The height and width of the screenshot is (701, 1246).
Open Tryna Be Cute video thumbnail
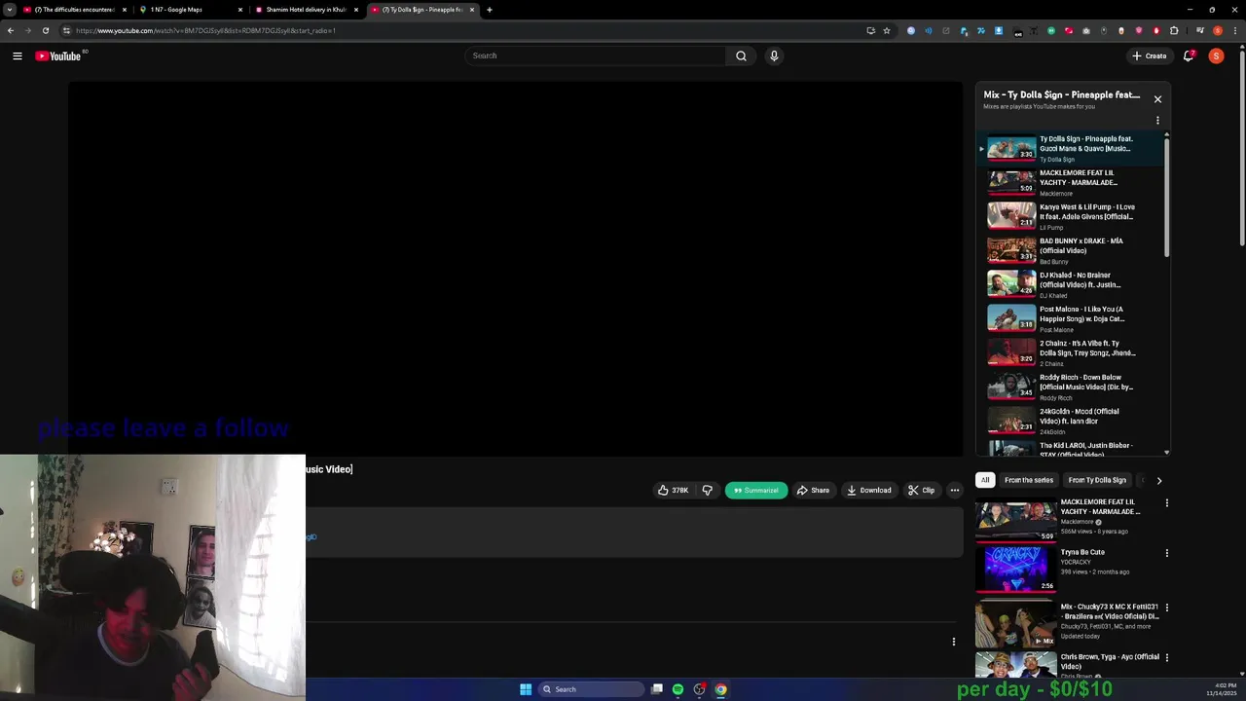1016,569
